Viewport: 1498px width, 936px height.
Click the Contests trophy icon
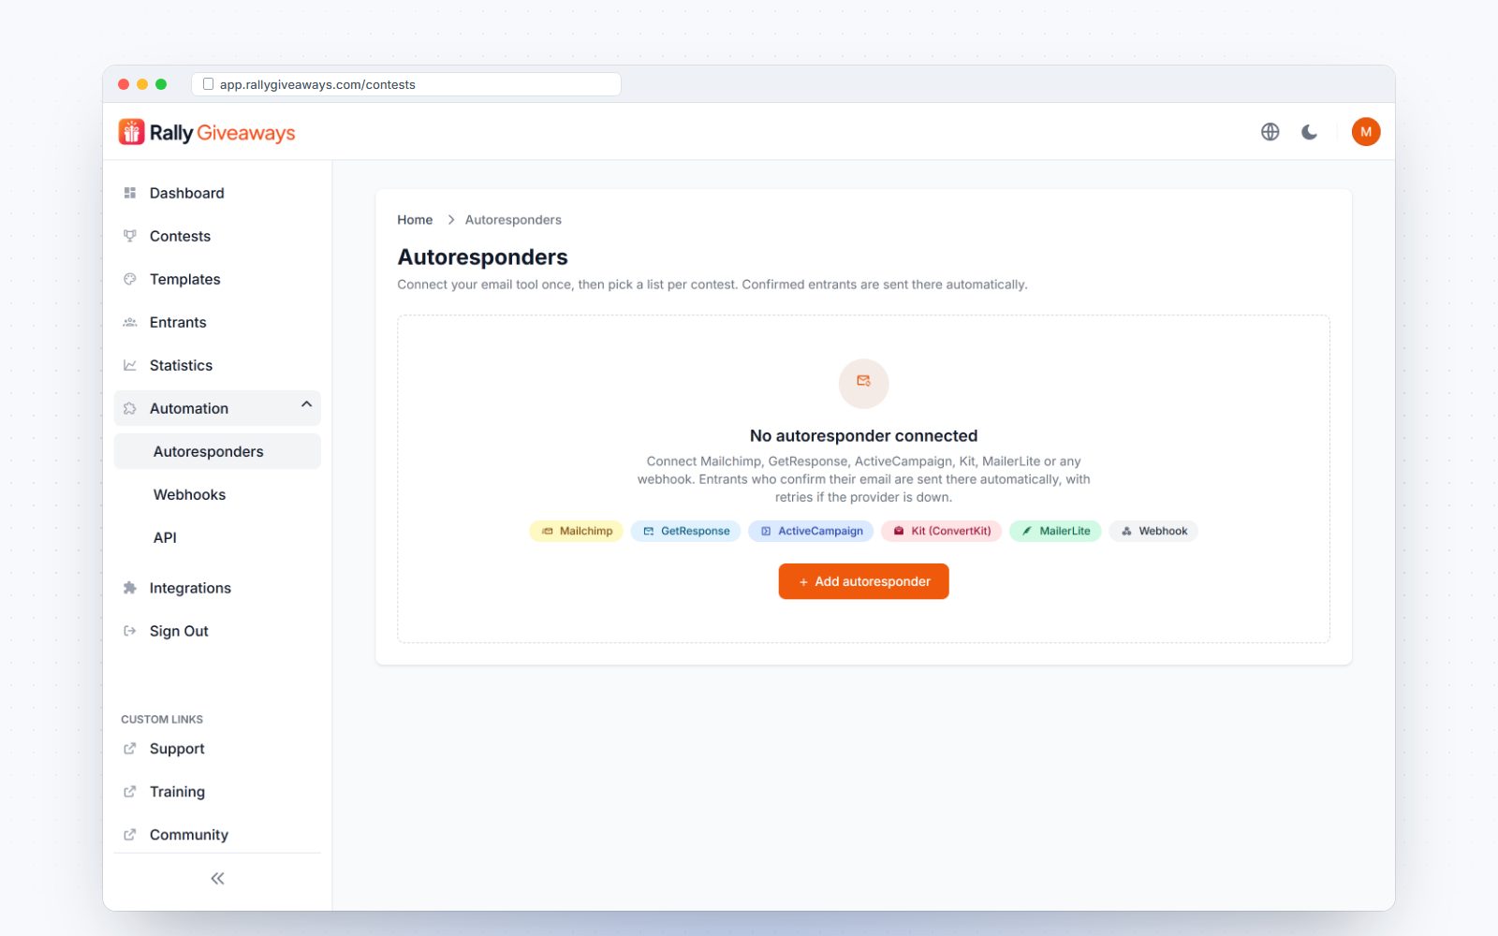(130, 236)
